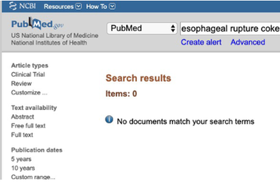
Task: Filter publication dates to 10 years
Action: (23, 168)
